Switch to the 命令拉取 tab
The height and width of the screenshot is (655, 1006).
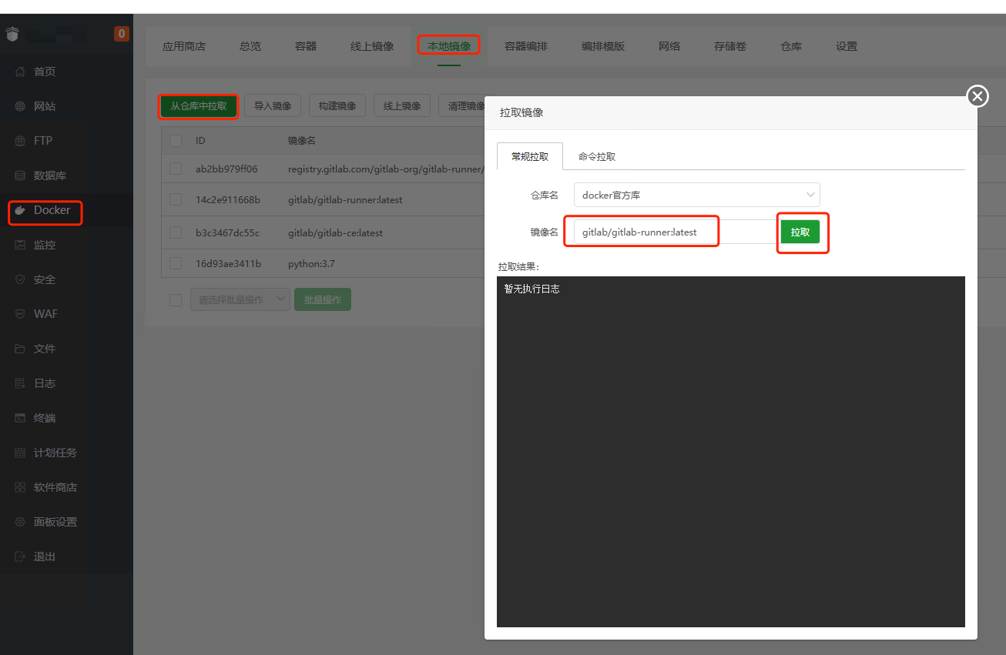click(597, 156)
